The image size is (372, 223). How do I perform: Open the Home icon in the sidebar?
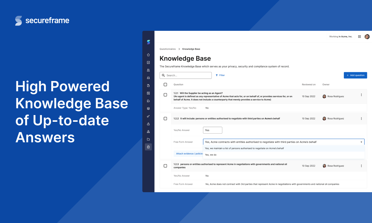pos(149,55)
